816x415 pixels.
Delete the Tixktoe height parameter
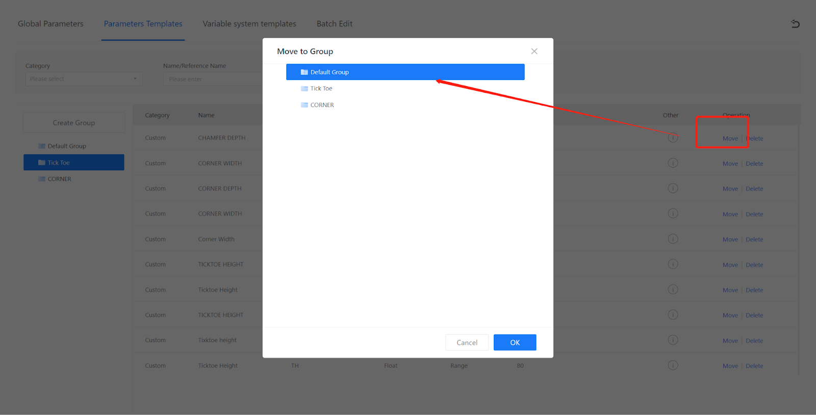754,341
